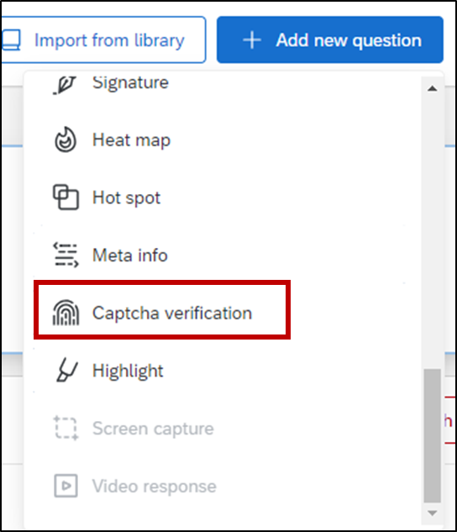Click the Heat map flame icon

pyautogui.click(x=66, y=140)
